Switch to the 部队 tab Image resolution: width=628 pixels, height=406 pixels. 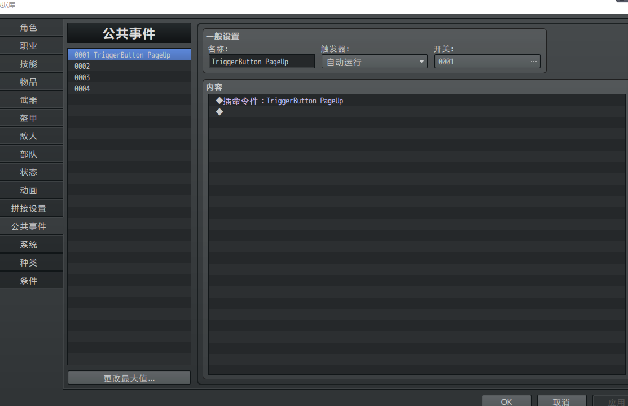click(x=31, y=154)
